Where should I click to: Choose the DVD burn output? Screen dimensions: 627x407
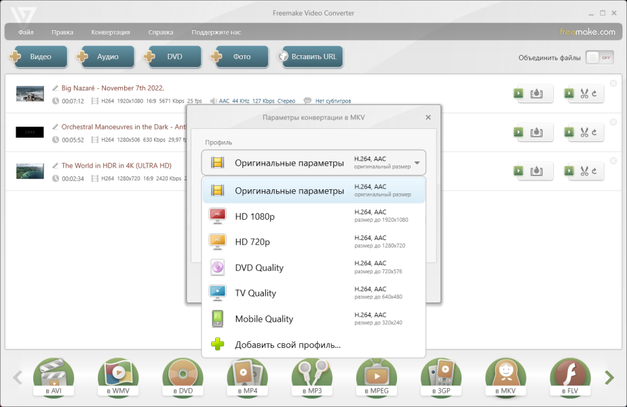click(183, 377)
